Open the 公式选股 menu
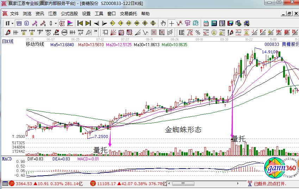This screenshot has width=299, height=189. pyautogui.click(x=69, y=14)
